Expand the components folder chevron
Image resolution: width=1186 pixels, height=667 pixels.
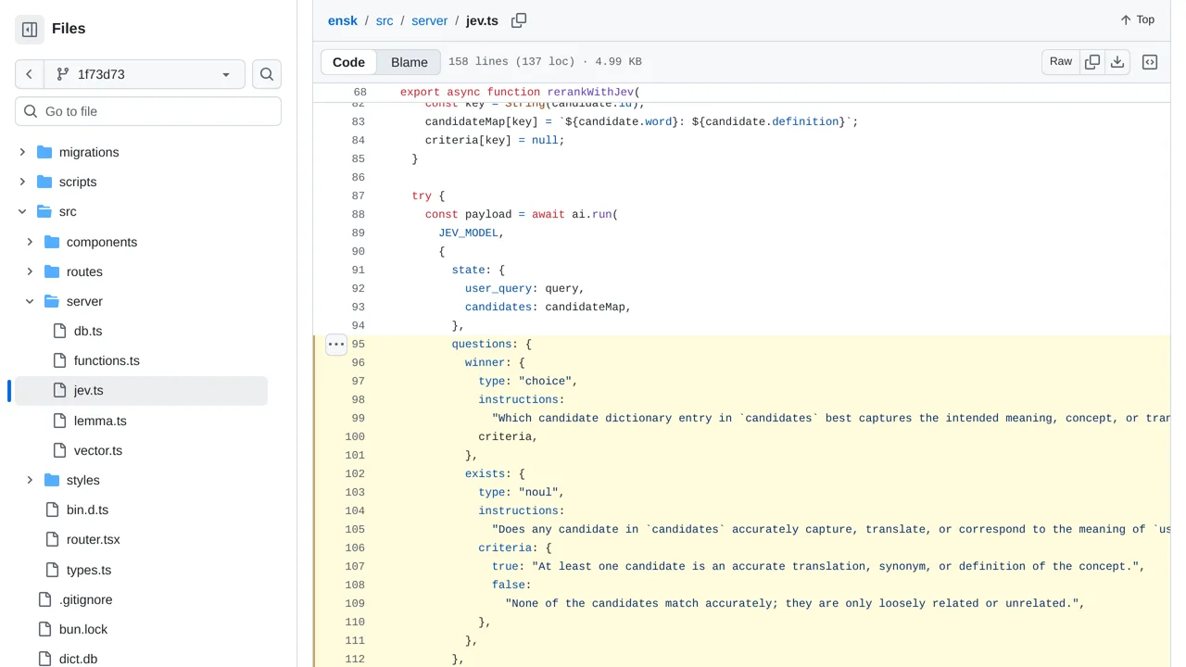(x=30, y=242)
